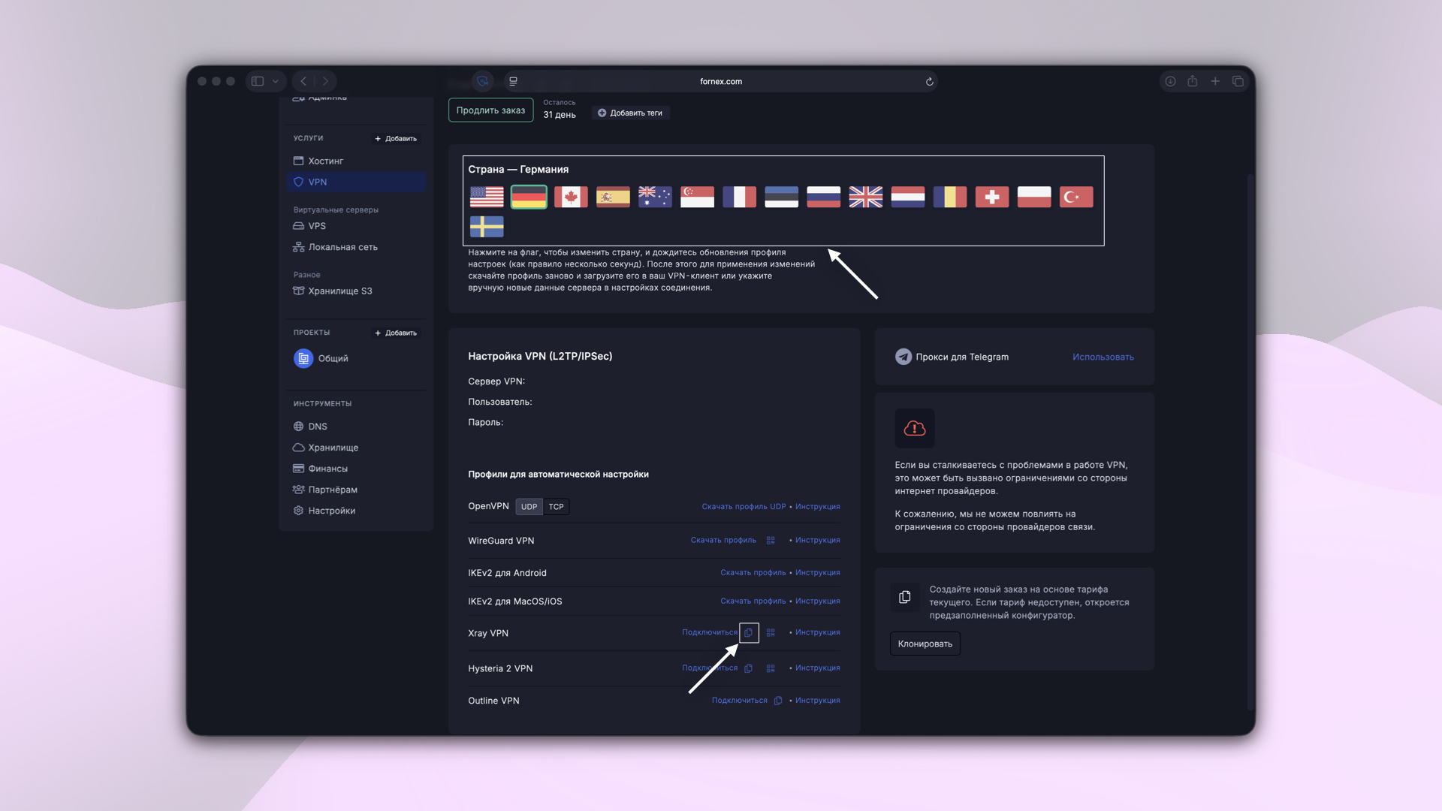Open the Скачать профиль UDP link
This screenshot has height=811, width=1442.
(x=743, y=506)
